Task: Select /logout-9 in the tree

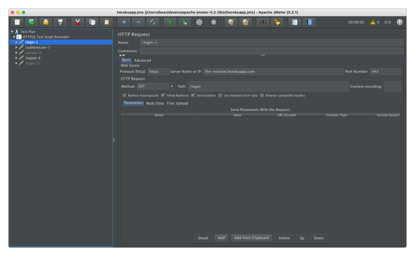Action: tap(33, 58)
